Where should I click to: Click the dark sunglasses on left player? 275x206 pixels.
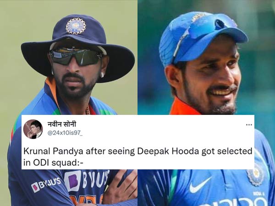(76, 56)
